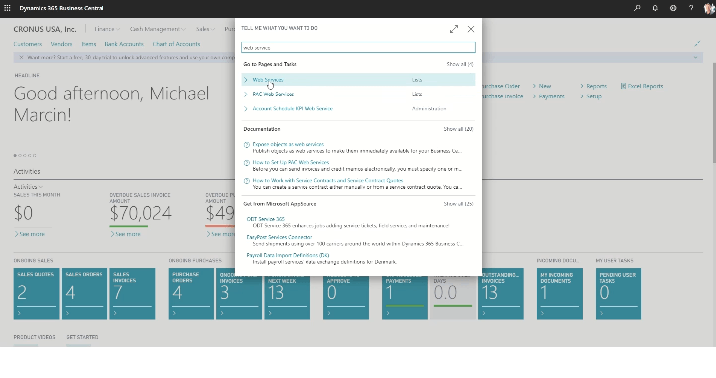Click the Excel Reports document icon

624,86
